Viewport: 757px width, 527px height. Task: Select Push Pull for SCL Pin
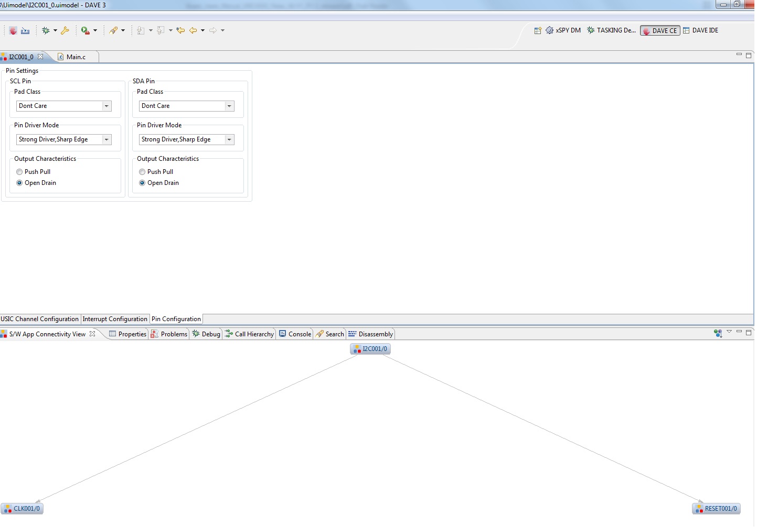click(x=19, y=172)
